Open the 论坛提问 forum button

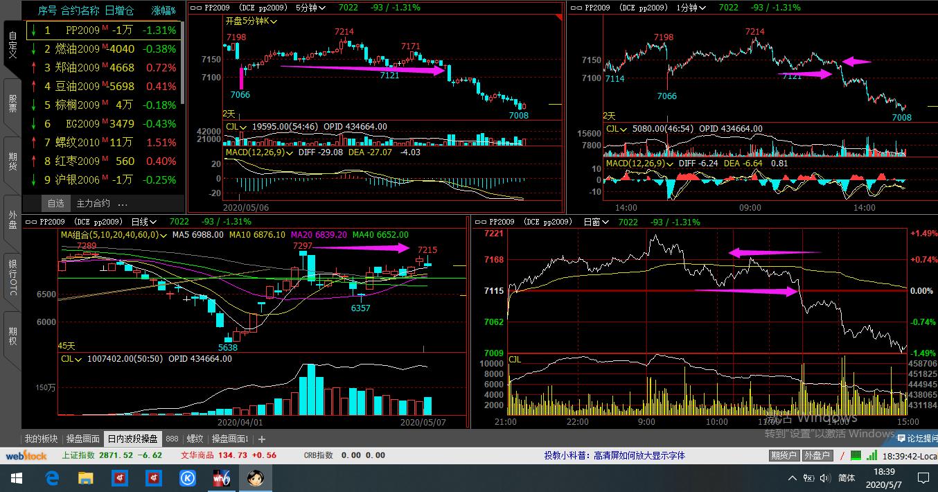(x=917, y=439)
